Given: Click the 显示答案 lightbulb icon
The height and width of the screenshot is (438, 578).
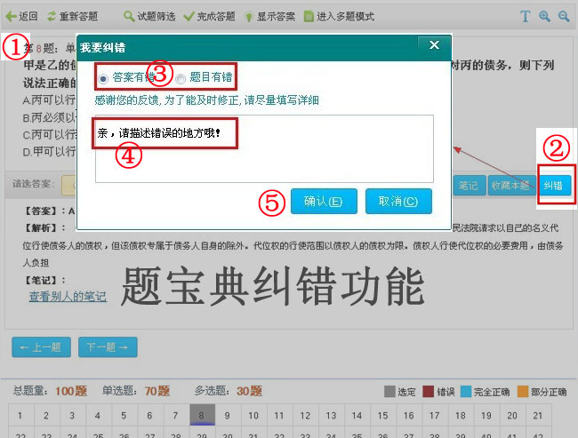Looking at the screenshot, I should click(x=249, y=17).
